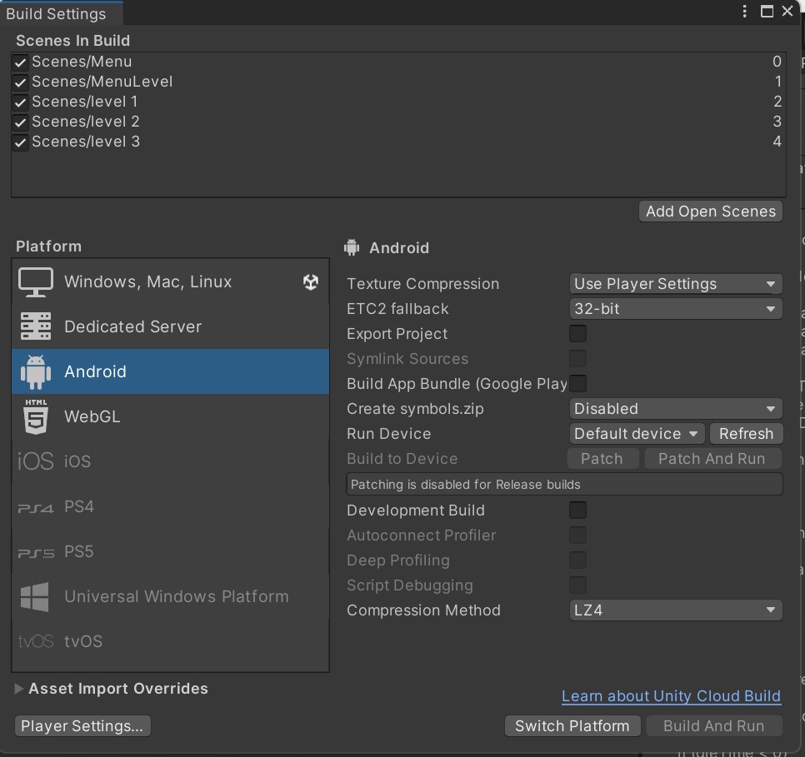Screen dimensions: 805x757
Task: Enable the Development Build checkbox
Action: 577,510
